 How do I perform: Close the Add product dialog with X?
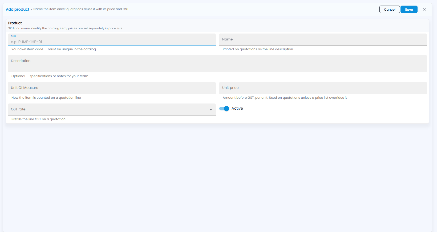coord(424,9)
